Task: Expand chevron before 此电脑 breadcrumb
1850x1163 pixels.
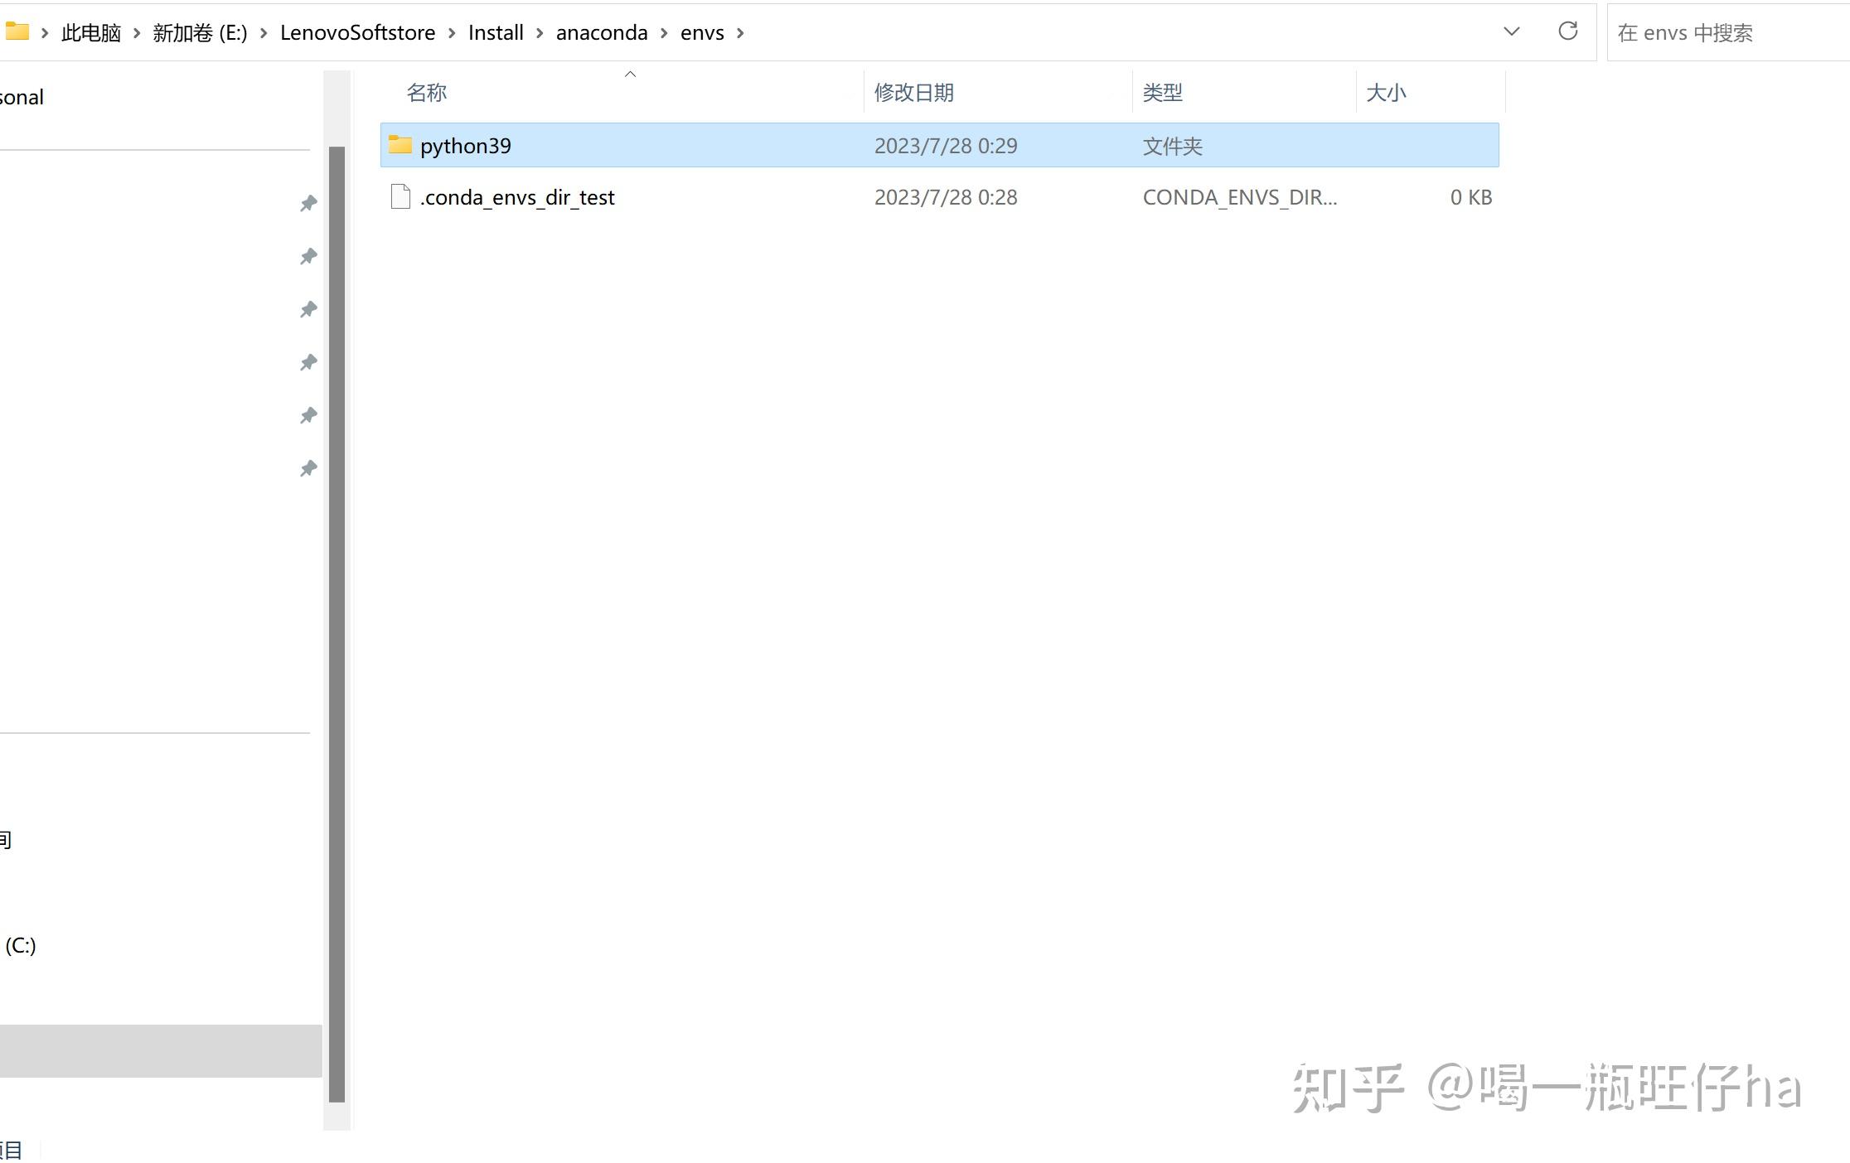Action: tap(45, 32)
